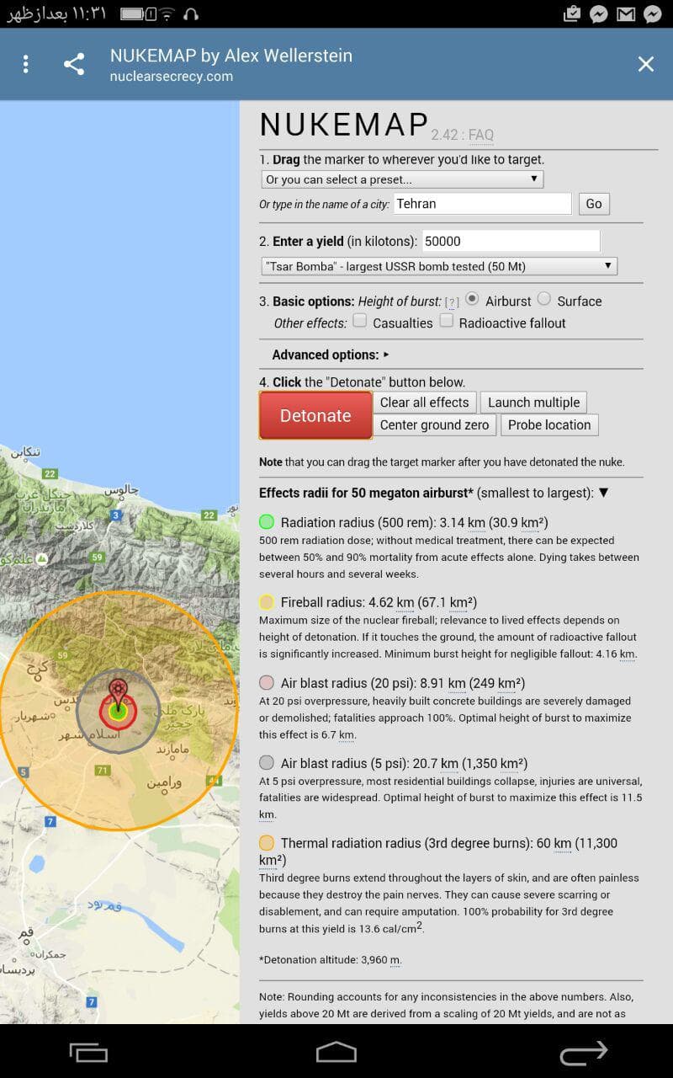Screen dimensions: 673x1078
Task: Open the Tsar Bomba yield preset dropdown
Action: click(439, 266)
